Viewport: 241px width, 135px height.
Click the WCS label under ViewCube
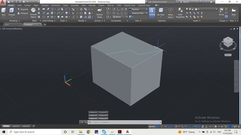(x=228, y=55)
